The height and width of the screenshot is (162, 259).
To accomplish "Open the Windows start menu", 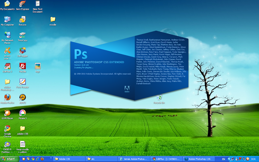I will coord(10,159).
